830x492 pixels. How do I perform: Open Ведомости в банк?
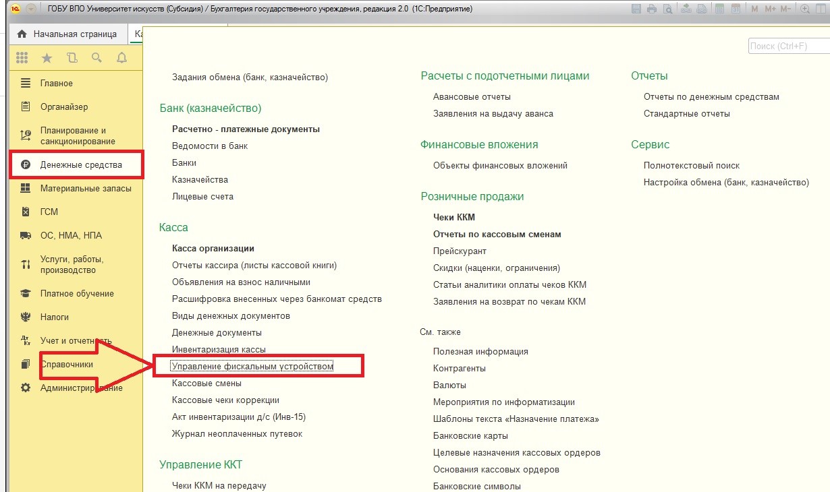pyautogui.click(x=210, y=146)
